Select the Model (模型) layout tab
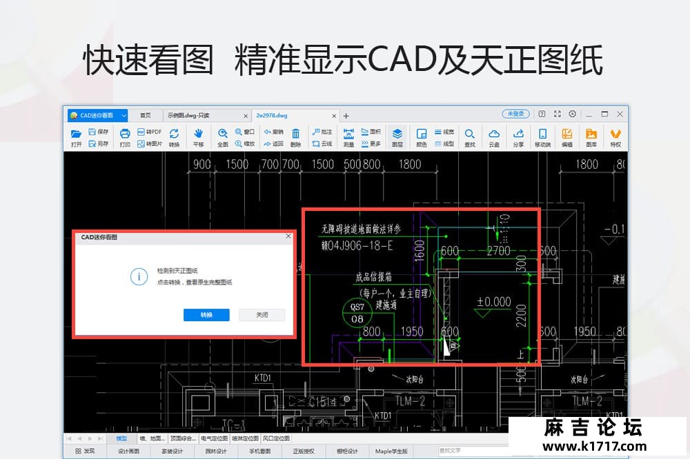 point(121,438)
